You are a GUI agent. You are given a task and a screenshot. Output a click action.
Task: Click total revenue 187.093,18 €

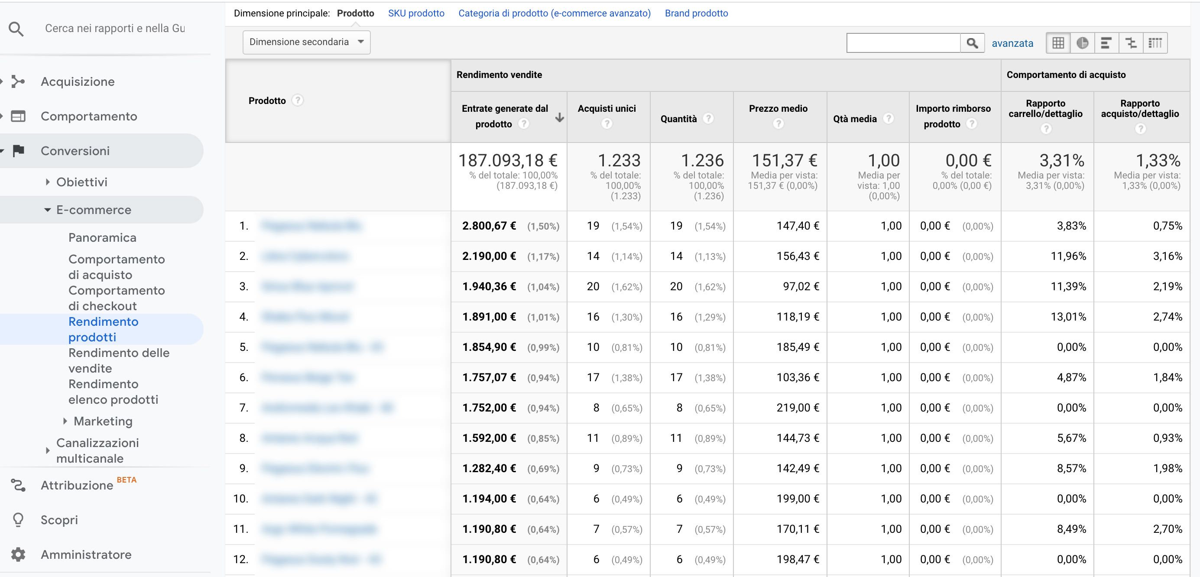[x=508, y=160]
